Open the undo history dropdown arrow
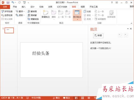Viewport: 134px width, 100px height. tap(15, 2)
